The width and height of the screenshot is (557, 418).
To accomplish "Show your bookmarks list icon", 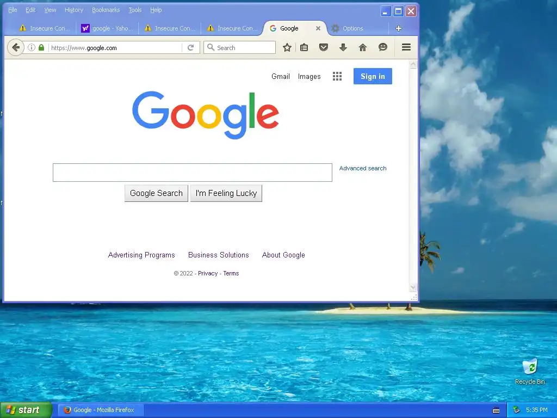I will tap(304, 47).
